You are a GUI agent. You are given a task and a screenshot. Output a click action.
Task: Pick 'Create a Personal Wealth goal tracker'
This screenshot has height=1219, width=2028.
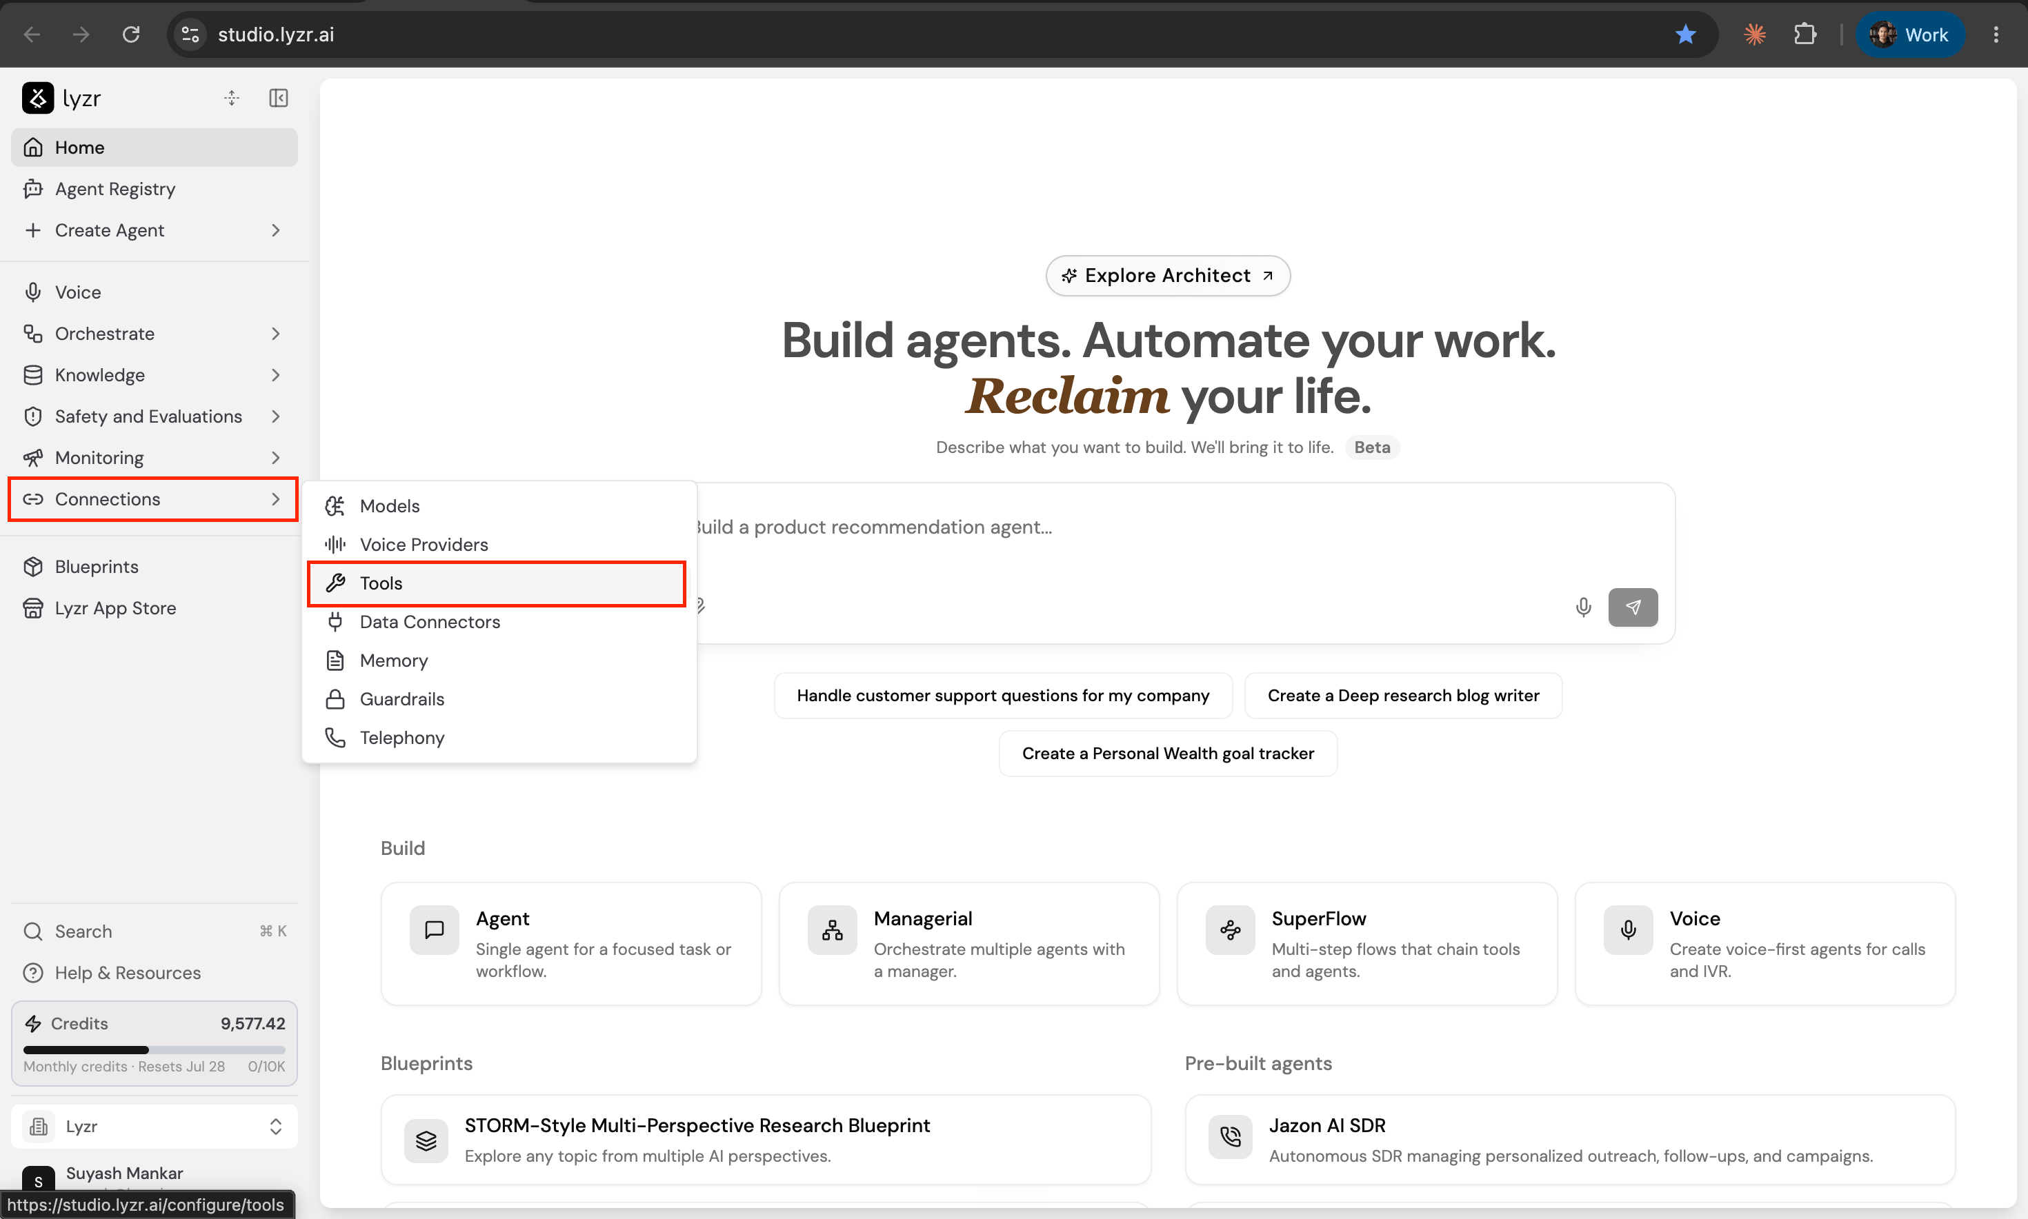1168,753
